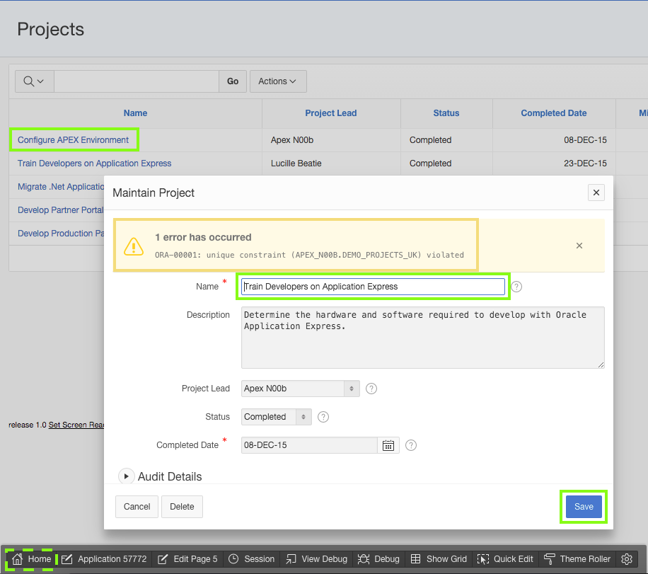Open the Status dropdown

(276, 417)
